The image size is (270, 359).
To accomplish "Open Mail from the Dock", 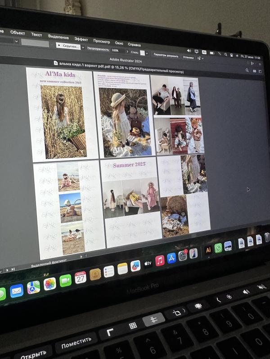I will (17, 291).
